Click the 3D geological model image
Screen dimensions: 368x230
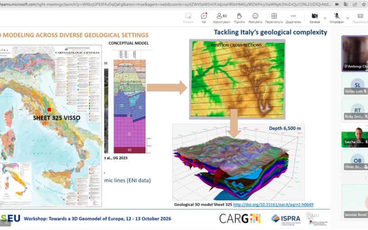click(238, 162)
